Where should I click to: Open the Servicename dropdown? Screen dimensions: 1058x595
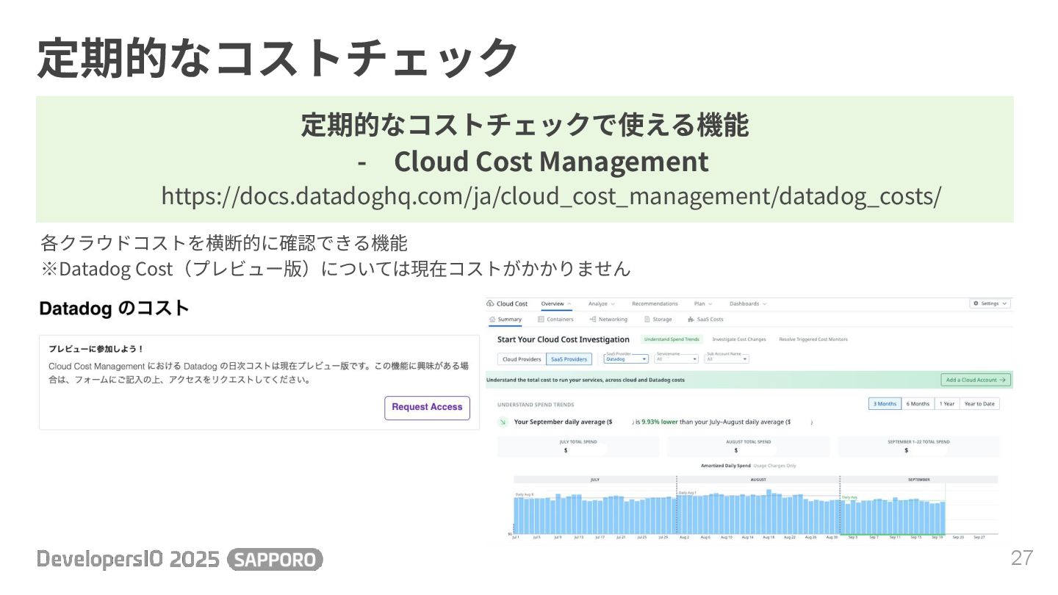[677, 359]
